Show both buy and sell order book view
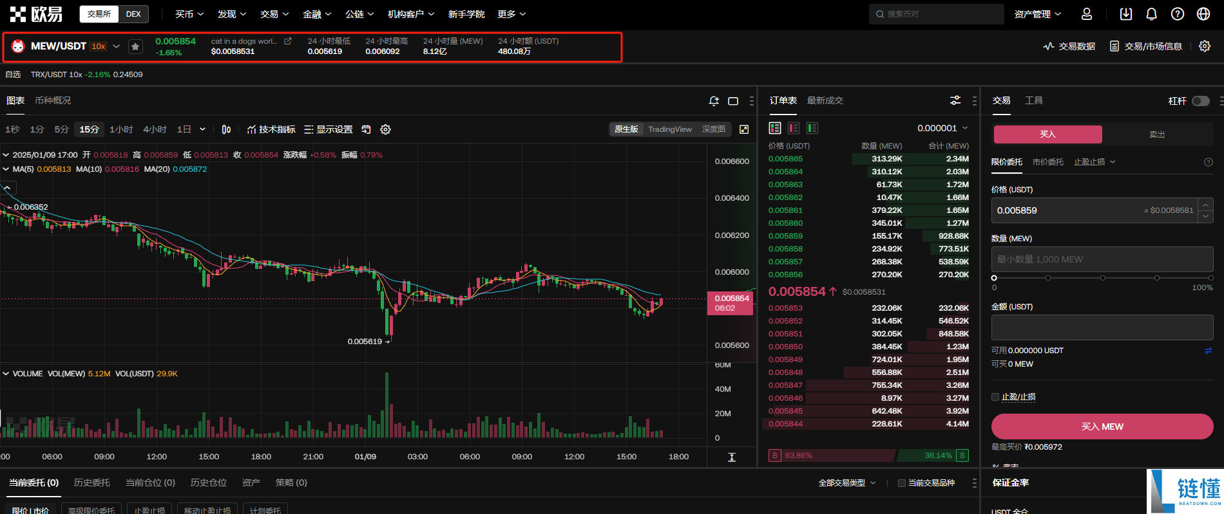The height and width of the screenshot is (514, 1224). click(775, 128)
